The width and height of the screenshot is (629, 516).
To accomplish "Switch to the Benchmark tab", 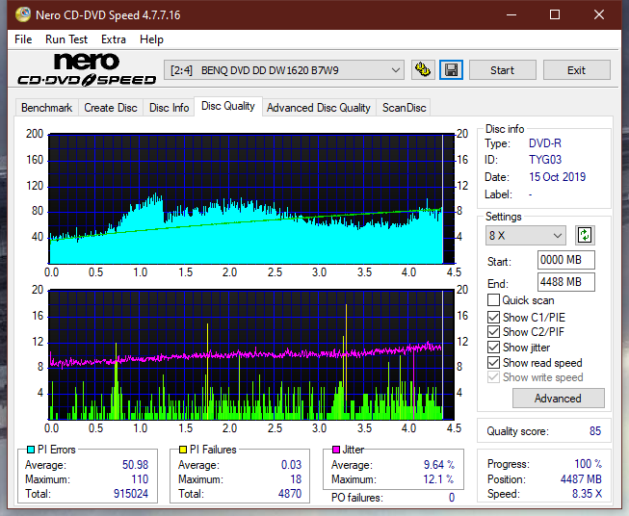I will [47, 108].
